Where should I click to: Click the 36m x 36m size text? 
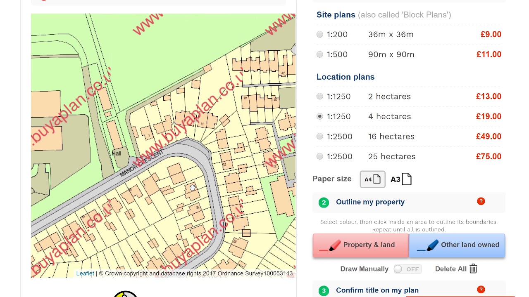click(x=391, y=35)
